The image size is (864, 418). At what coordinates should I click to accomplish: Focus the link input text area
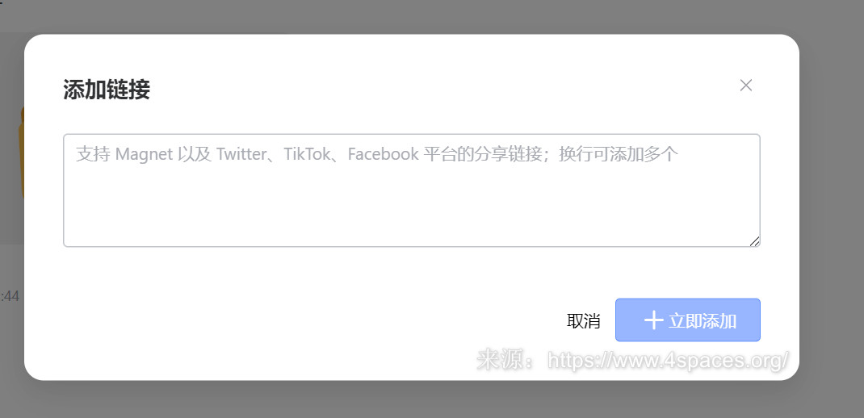pyautogui.click(x=412, y=190)
